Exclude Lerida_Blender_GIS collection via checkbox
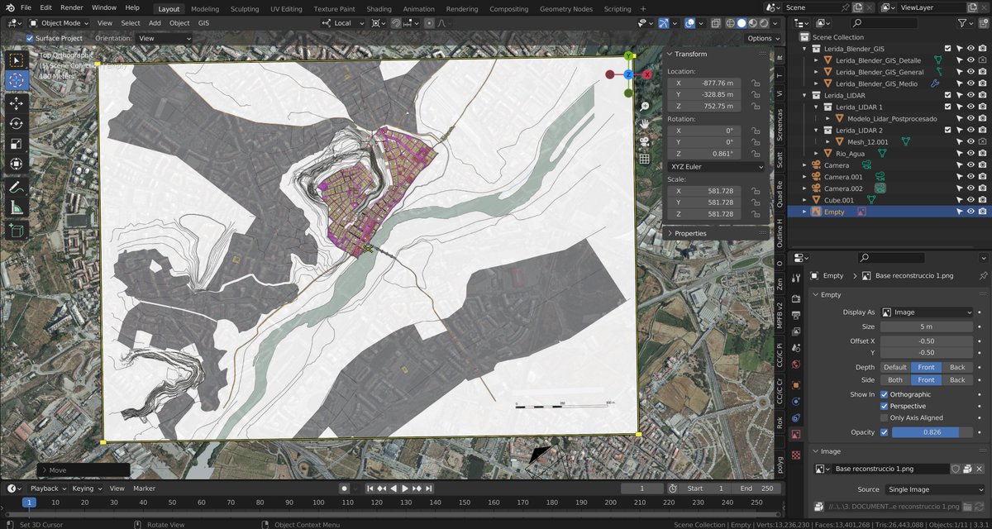The image size is (992, 529). 947,49
